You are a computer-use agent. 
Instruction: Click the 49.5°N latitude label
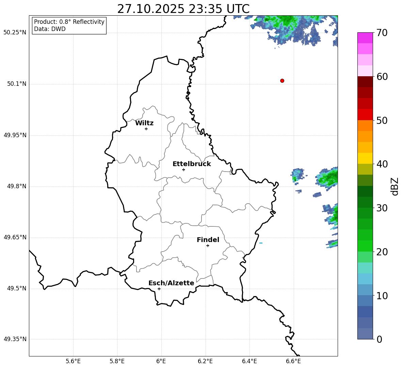17,288
